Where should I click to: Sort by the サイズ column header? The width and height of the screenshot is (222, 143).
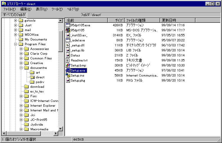tap(116, 20)
